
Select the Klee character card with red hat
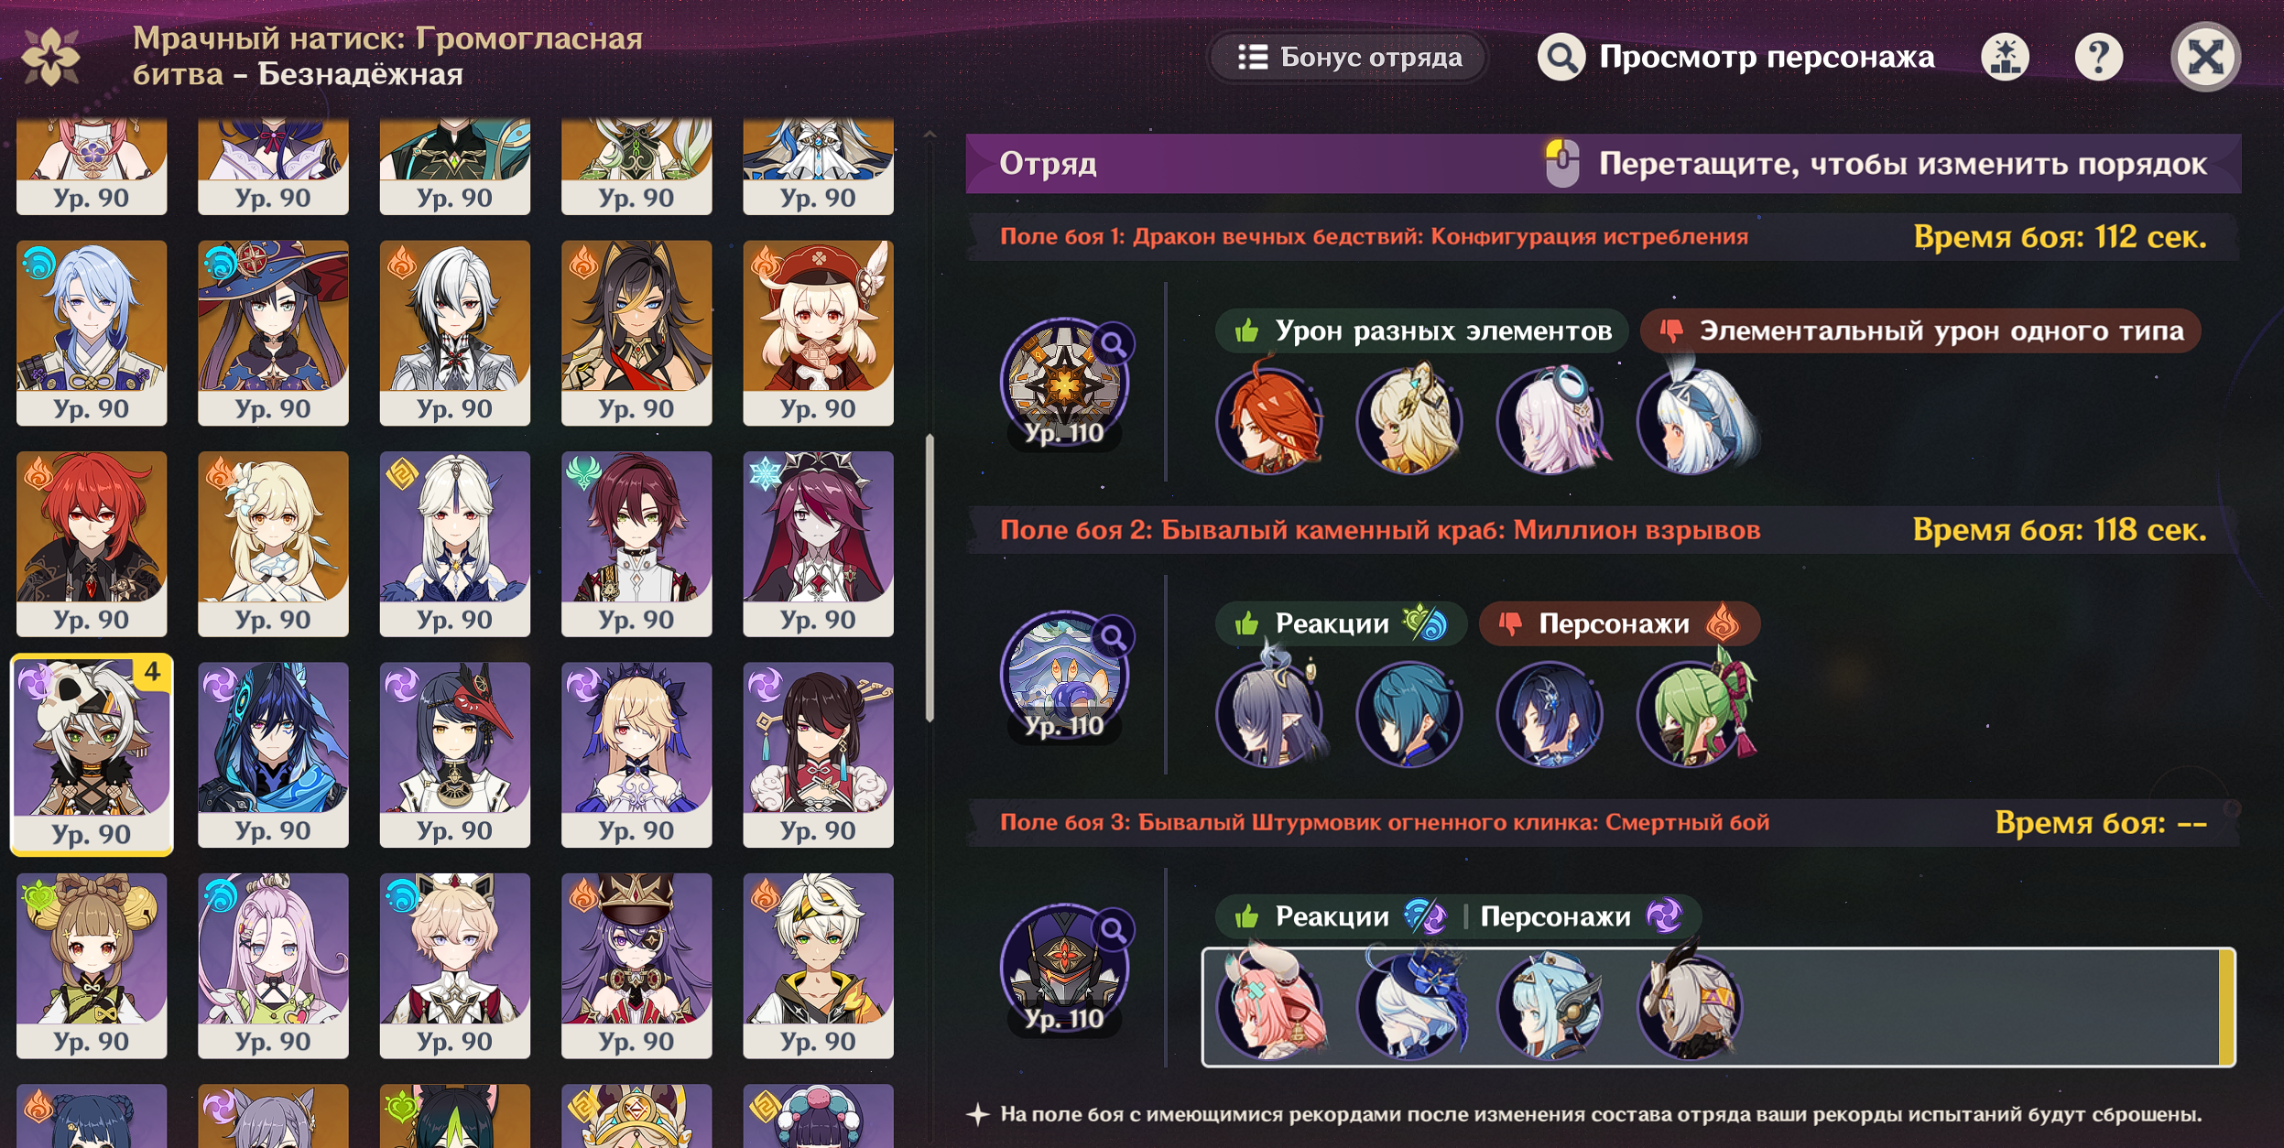(x=818, y=333)
